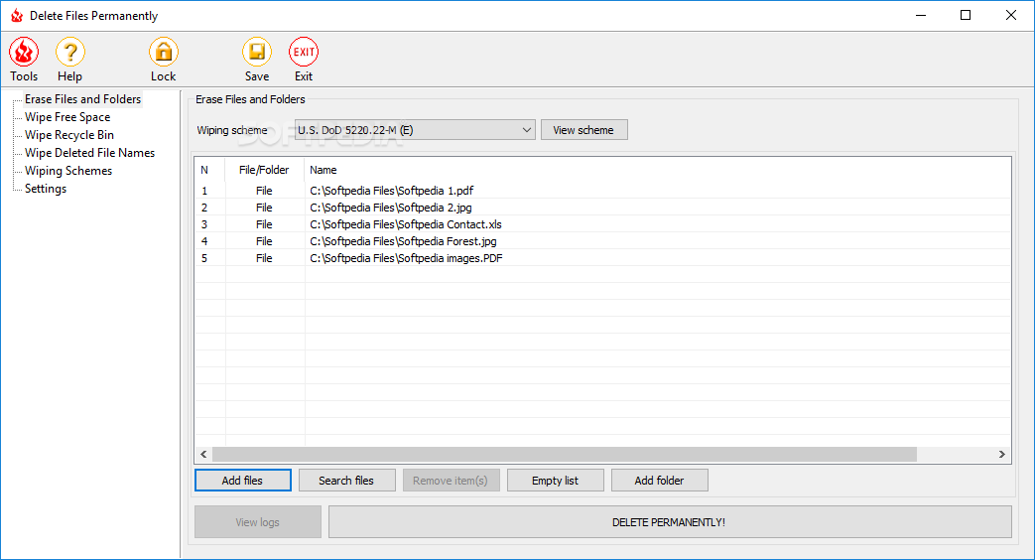Open Wipe Recycle Bin section
Screen dimensions: 1035x560
click(69, 135)
